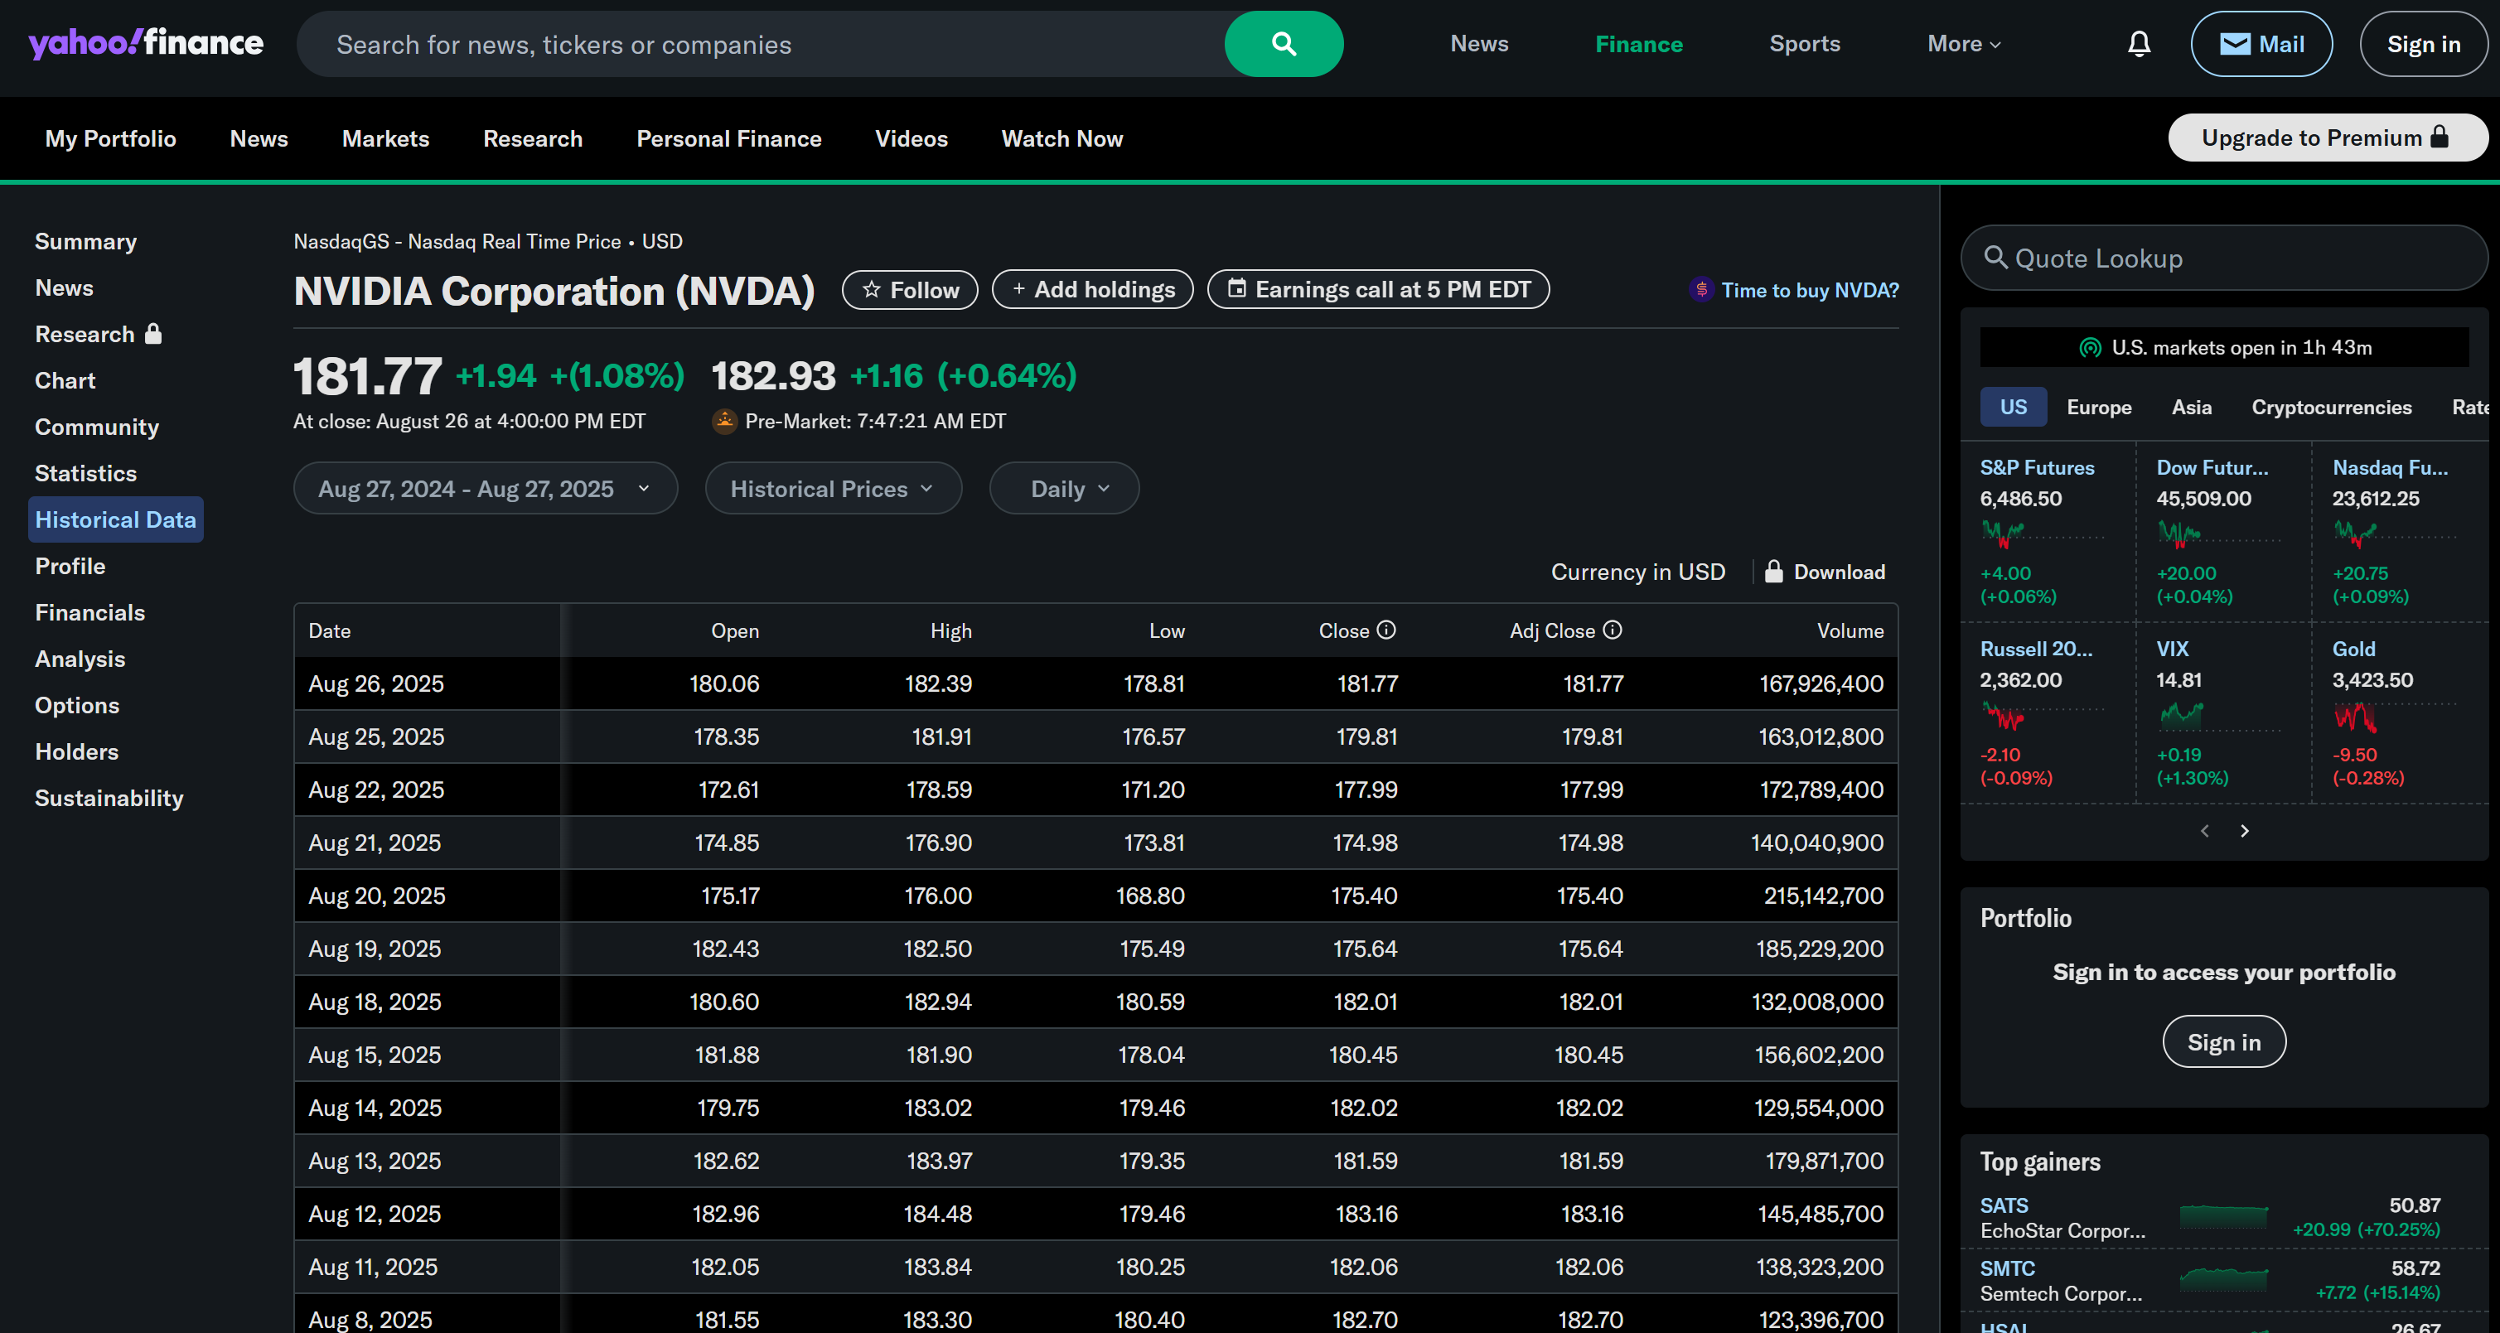Open the date range dropdown

pyautogui.click(x=484, y=488)
